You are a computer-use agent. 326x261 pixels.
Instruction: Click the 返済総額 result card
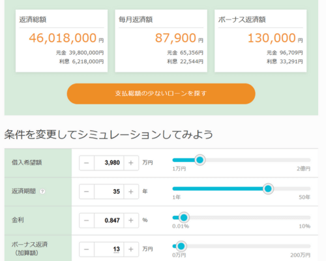(61, 41)
